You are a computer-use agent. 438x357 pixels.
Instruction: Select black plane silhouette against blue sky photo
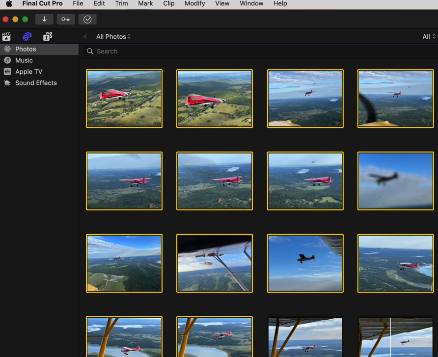pyautogui.click(x=305, y=263)
